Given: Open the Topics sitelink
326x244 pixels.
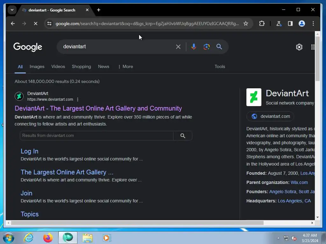Looking at the screenshot, I should pyautogui.click(x=30, y=214).
